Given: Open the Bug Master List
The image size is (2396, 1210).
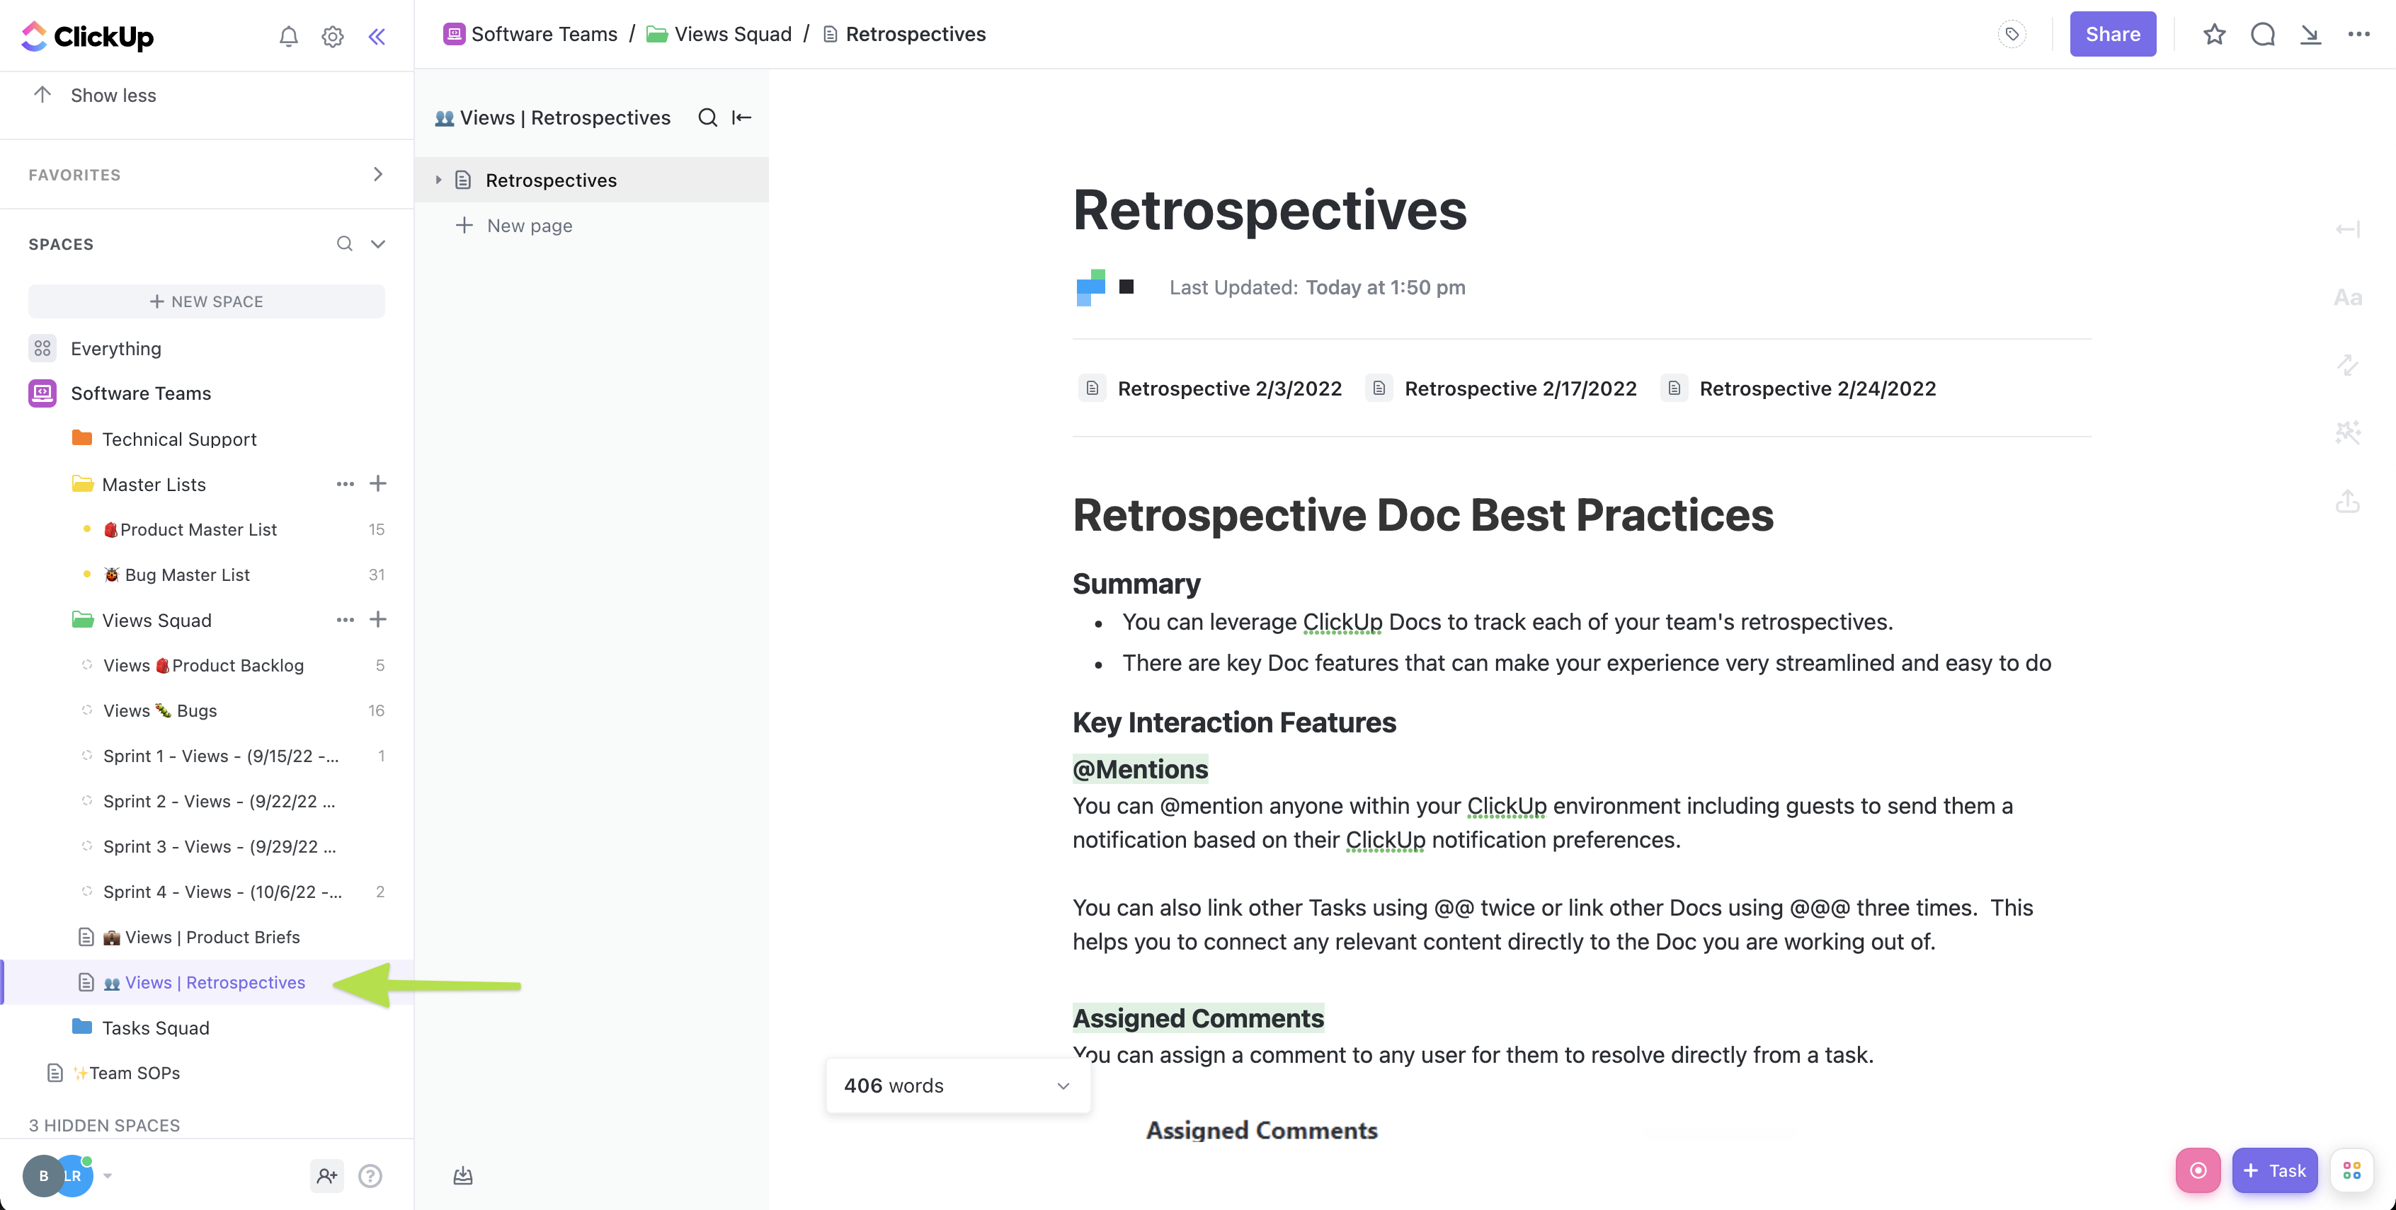Looking at the screenshot, I should coord(186,575).
